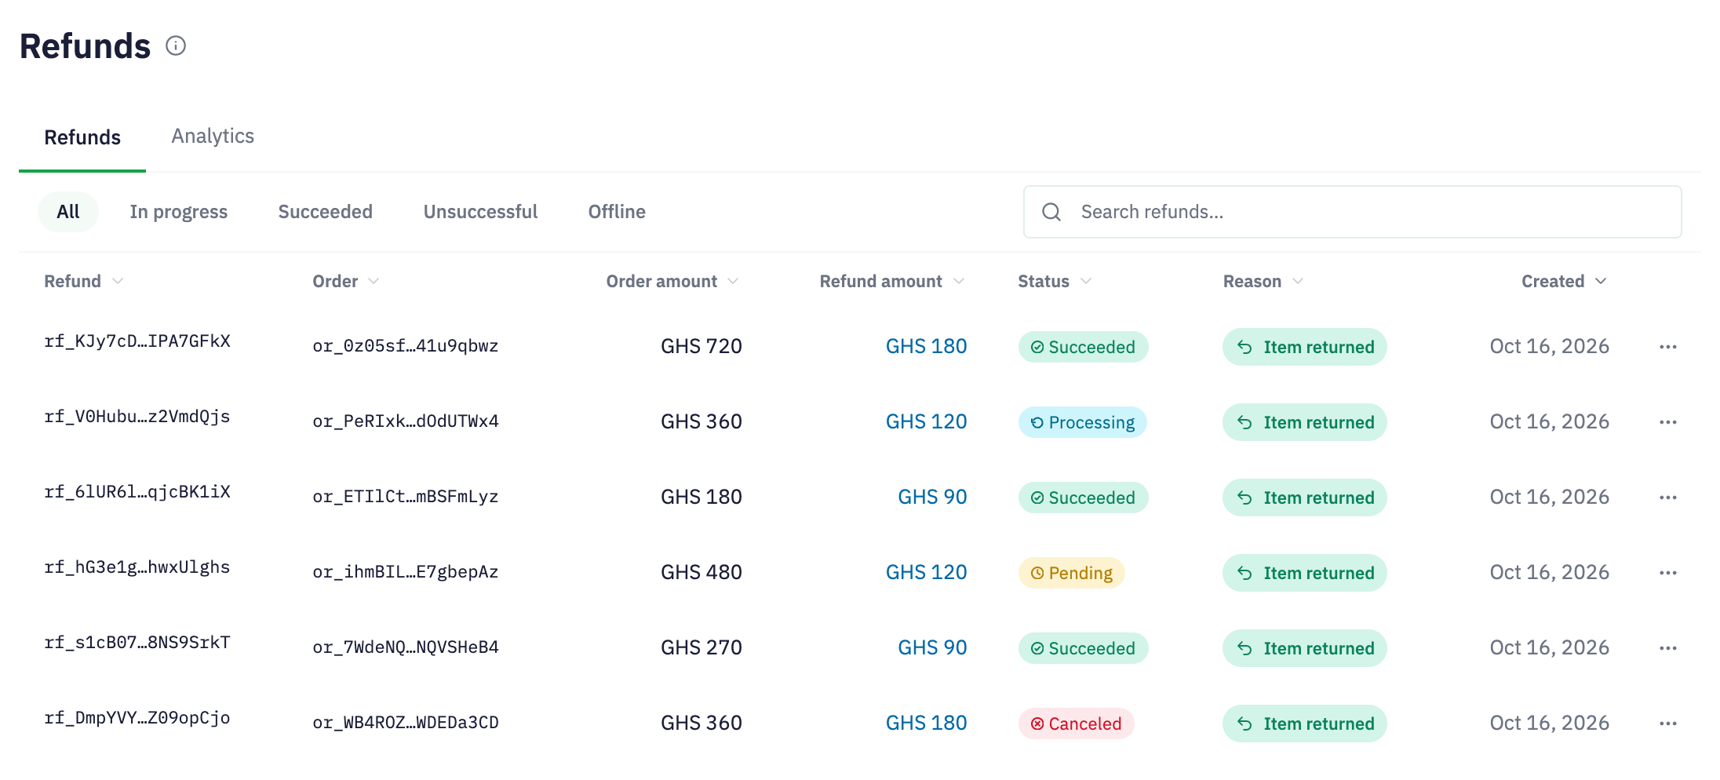1720x780 pixels.
Task: Filter by Succeeded refunds
Action: 325,212
